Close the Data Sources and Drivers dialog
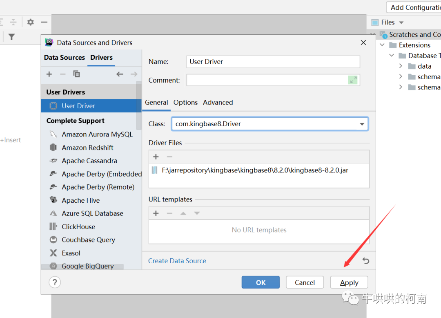This screenshot has width=441, height=318. pyautogui.click(x=363, y=43)
